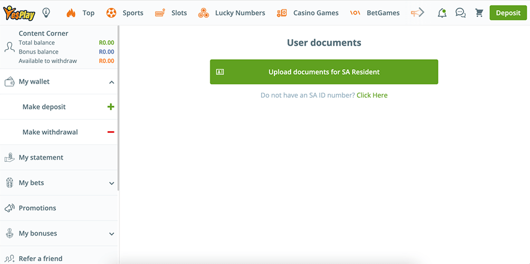Open My bonuses label

coord(38,233)
